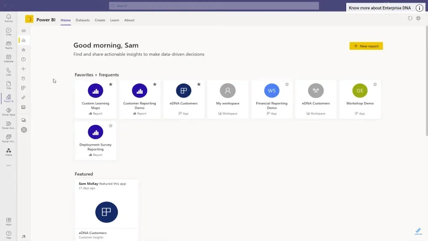
Task: Open My workspace avatar in nav
Action: pos(24,130)
